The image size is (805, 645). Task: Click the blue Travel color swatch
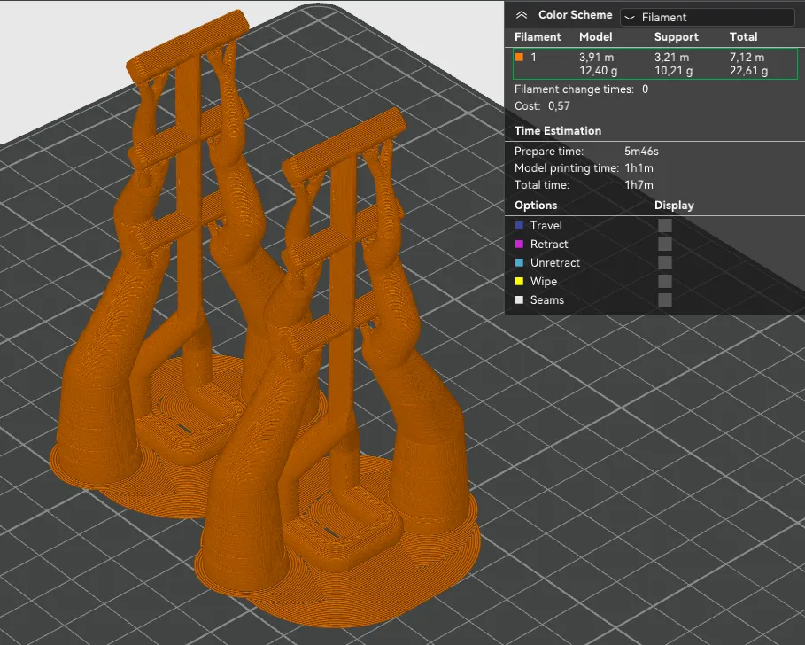tap(520, 225)
